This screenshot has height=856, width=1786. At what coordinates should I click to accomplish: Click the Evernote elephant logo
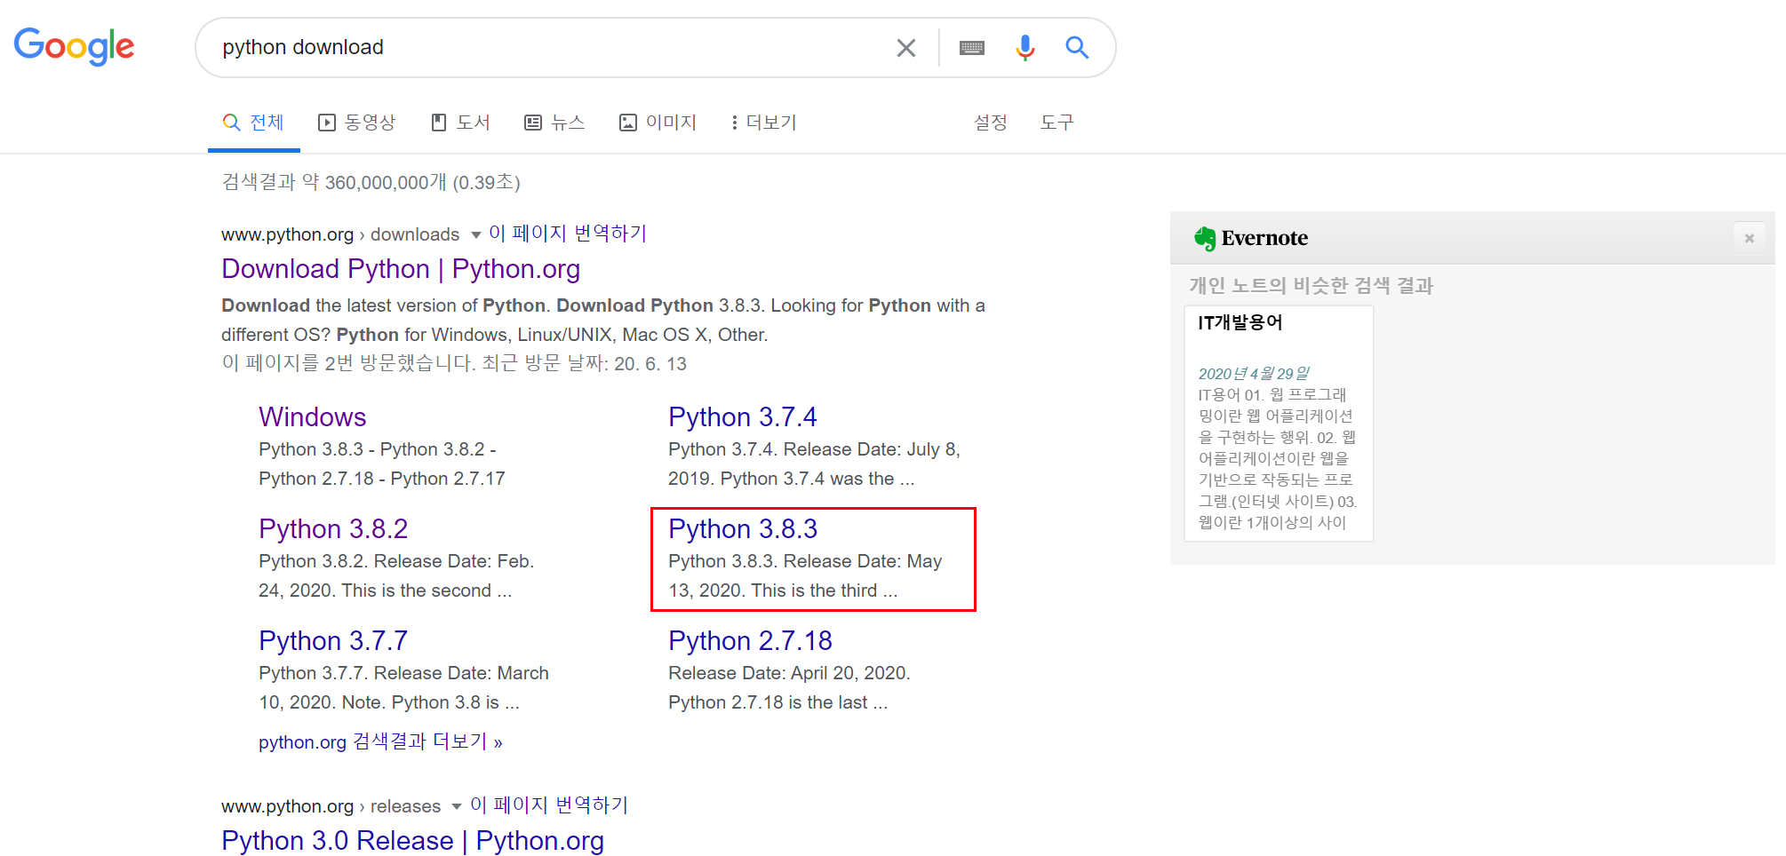click(1205, 238)
